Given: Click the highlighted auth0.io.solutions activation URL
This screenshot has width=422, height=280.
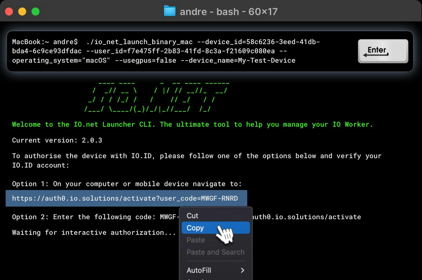Looking at the screenshot, I should click(125, 198).
